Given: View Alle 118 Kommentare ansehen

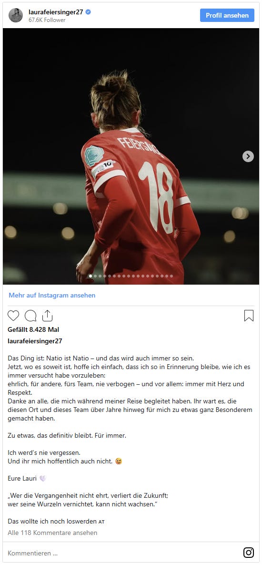Looking at the screenshot, I should [52, 533].
